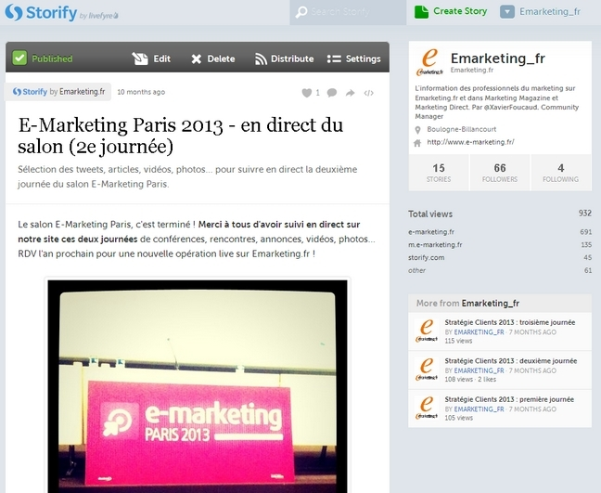The width and height of the screenshot is (601, 493).
Task: Focus the Search Storify field
Action: [x=348, y=12]
